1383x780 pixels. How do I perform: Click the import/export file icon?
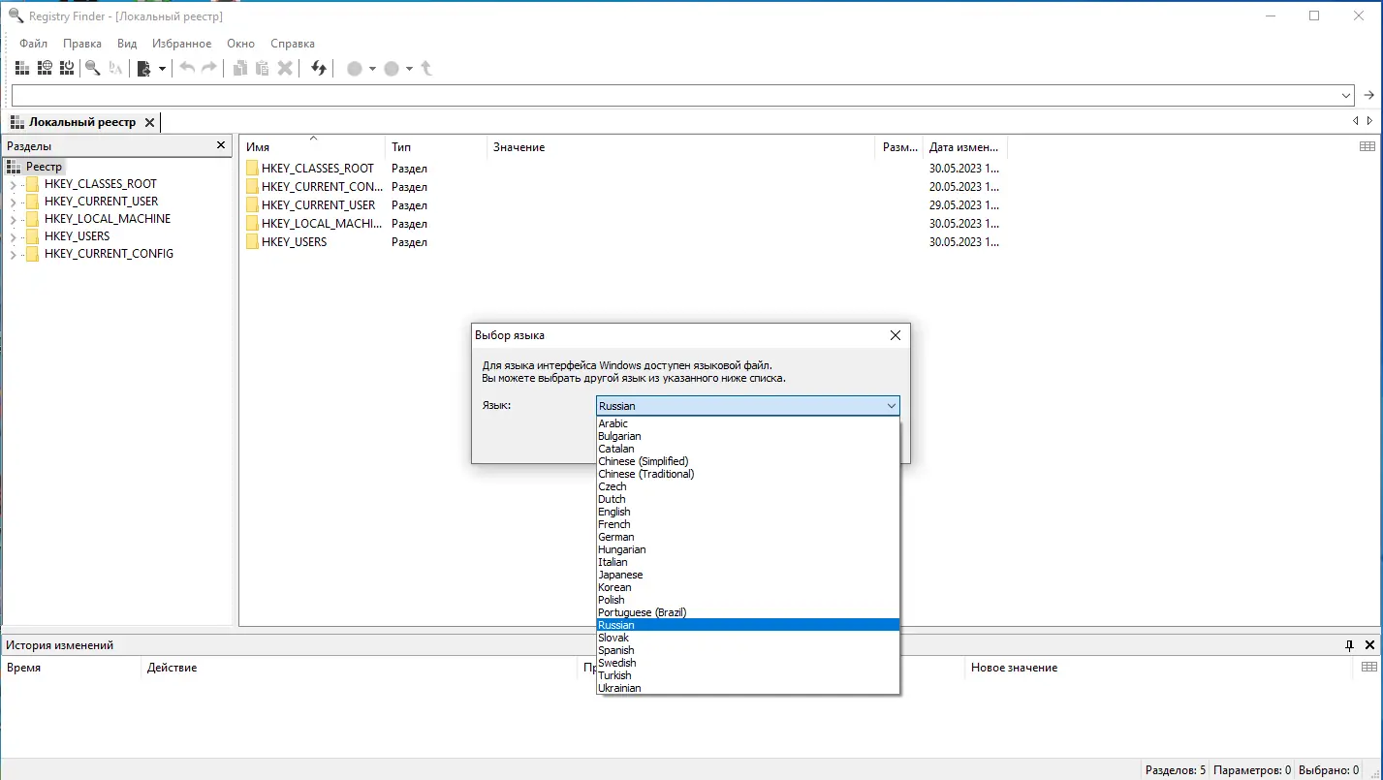(143, 68)
